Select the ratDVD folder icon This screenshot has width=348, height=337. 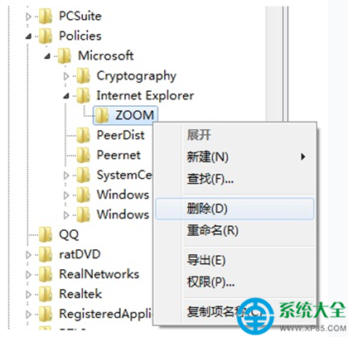tap(46, 254)
